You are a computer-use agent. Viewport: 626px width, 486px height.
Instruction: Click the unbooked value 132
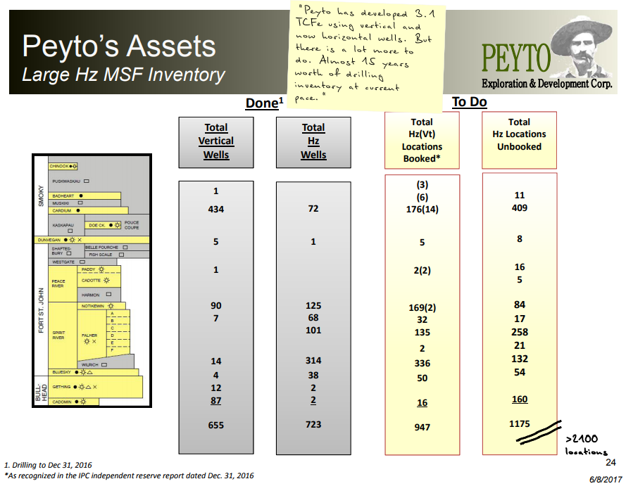pyautogui.click(x=520, y=359)
